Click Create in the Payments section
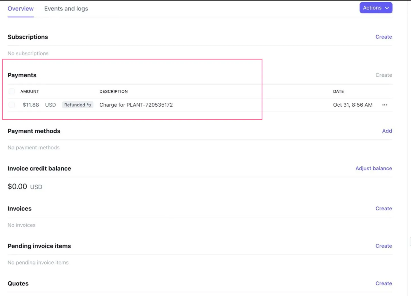 (x=384, y=75)
